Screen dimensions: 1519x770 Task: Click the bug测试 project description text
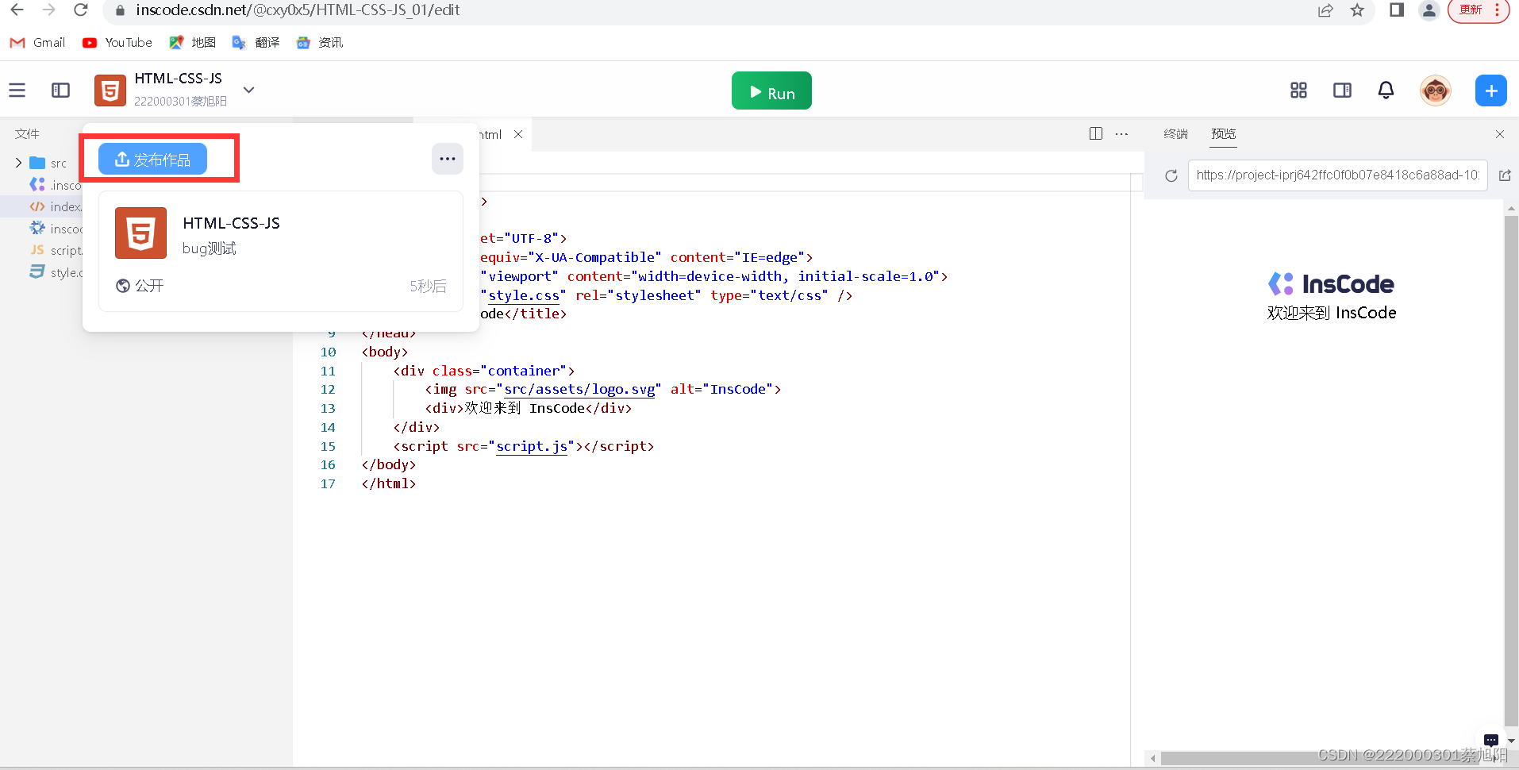(x=209, y=248)
